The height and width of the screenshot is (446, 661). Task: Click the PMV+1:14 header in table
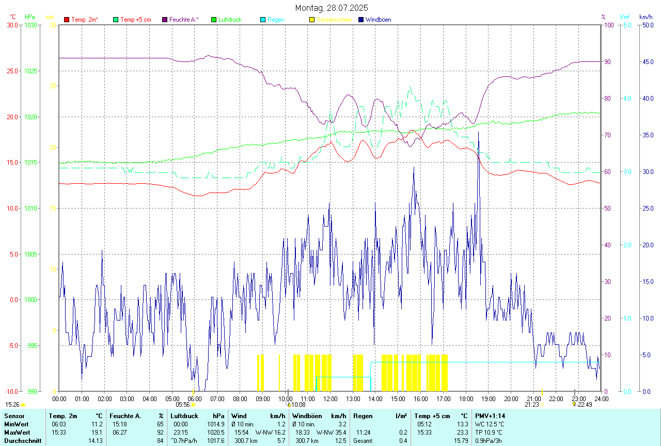point(490,416)
